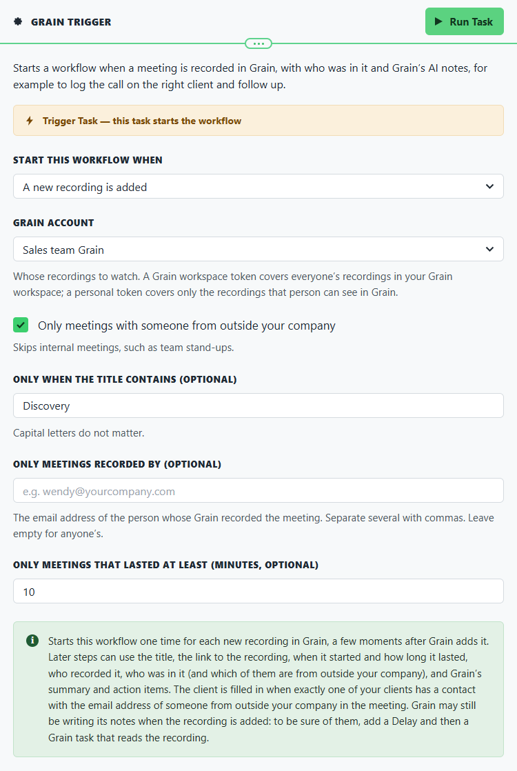517x771 pixels.
Task: Click the 'Only meetings with someone from outside' label
Action: tap(187, 326)
